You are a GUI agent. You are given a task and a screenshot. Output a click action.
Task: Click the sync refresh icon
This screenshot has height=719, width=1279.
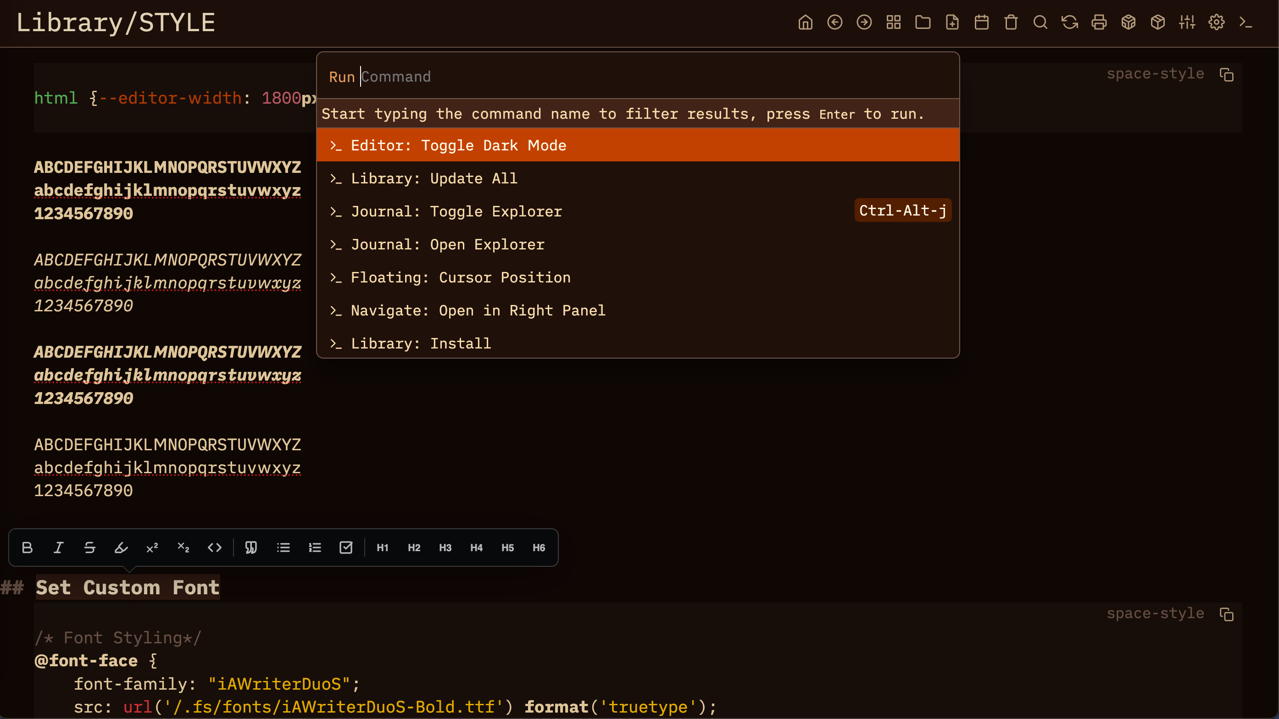pos(1069,22)
